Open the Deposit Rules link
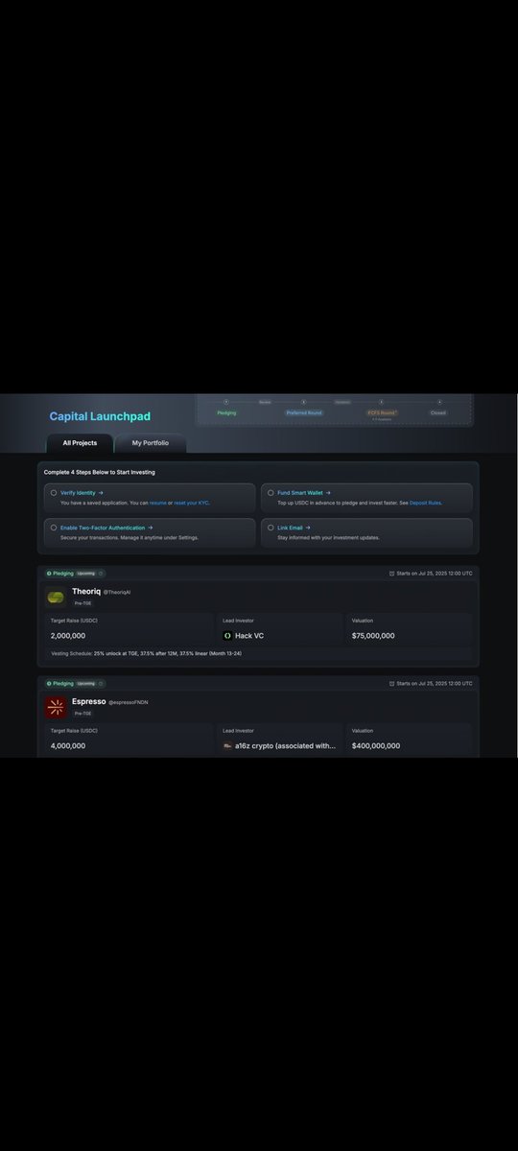 (x=425, y=503)
